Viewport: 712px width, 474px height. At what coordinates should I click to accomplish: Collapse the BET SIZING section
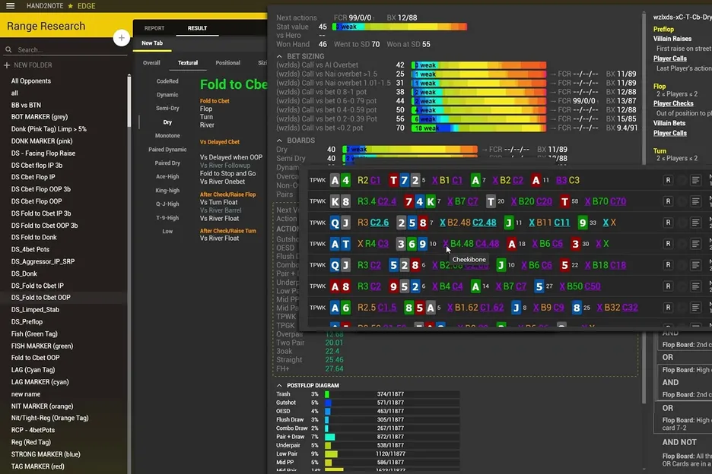(280, 56)
